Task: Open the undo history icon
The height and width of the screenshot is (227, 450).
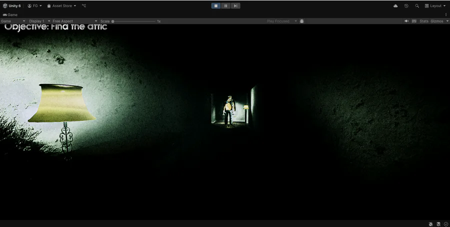Action: coord(406,5)
